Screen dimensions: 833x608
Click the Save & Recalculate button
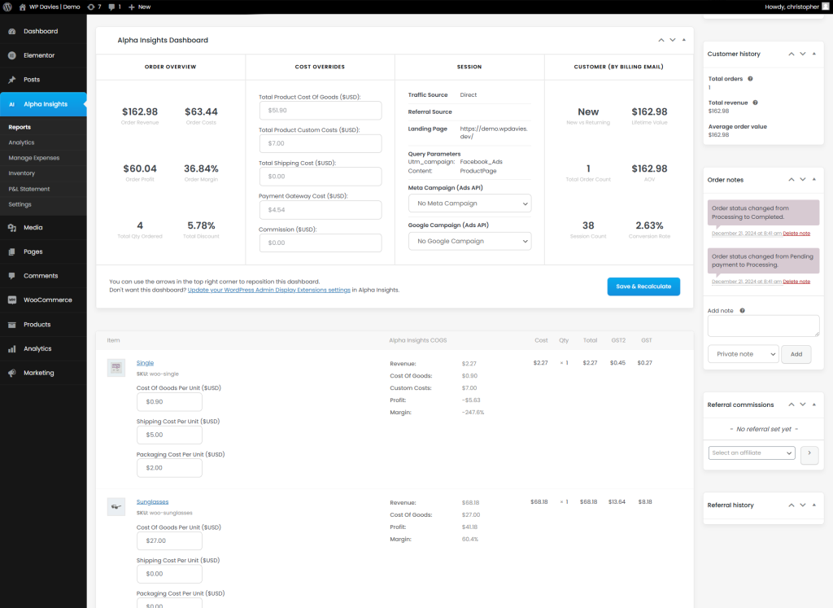pos(643,287)
